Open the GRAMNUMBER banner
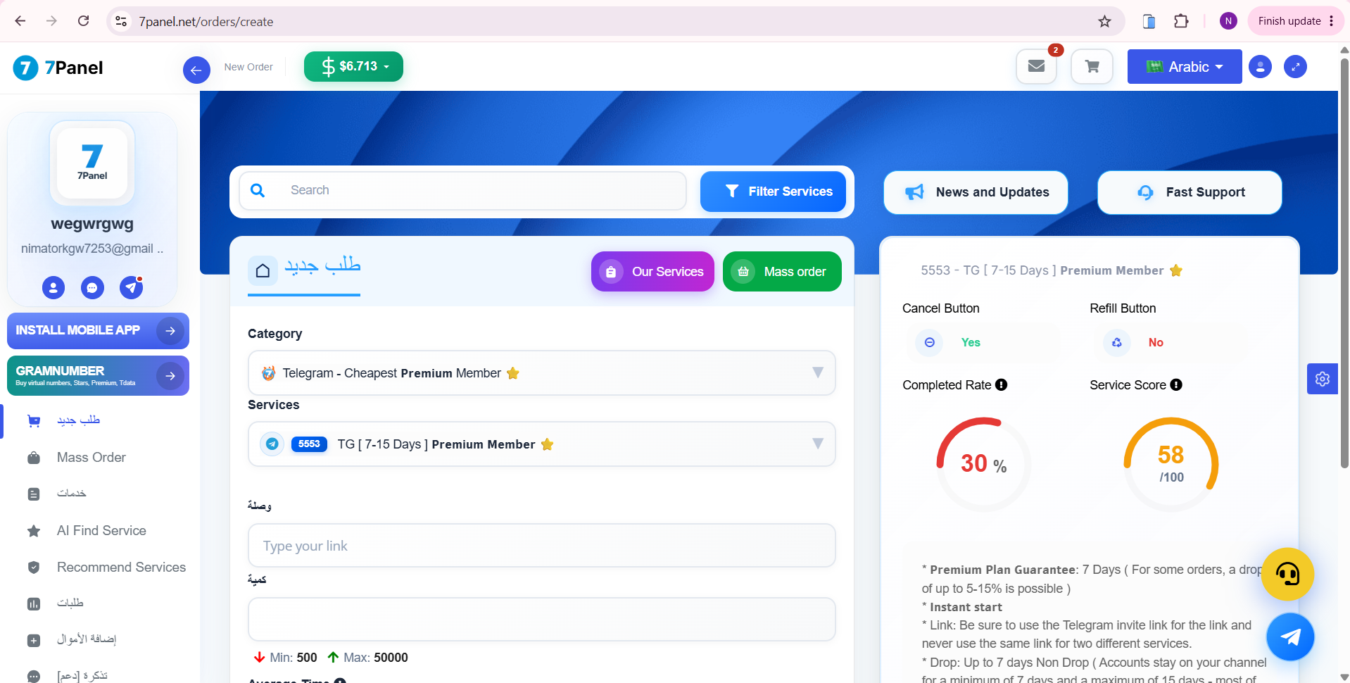 98,375
